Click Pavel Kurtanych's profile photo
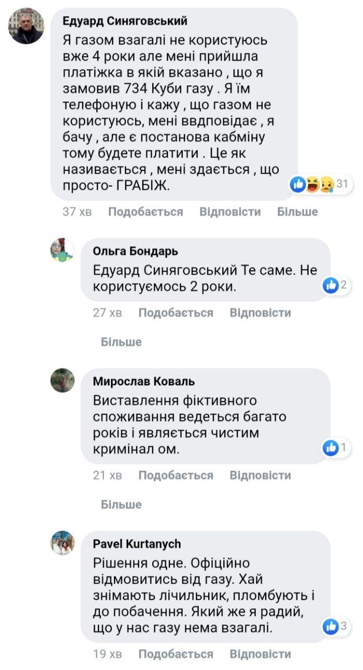The width and height of the screenshot is (363, 670). 62,543
